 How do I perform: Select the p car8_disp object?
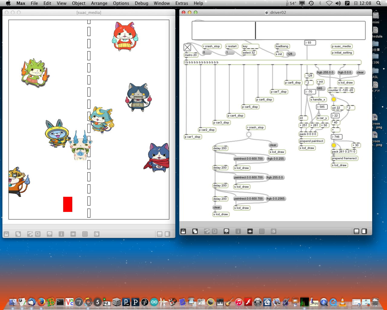pos(293,83)
